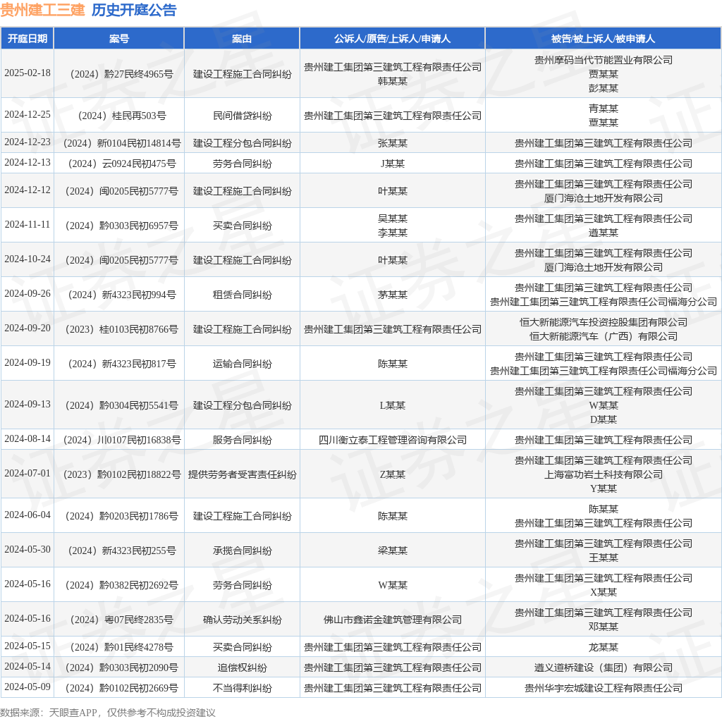The image size is (722, 719).
Task: Select the 案由 column header
Action: click(242, 39)
